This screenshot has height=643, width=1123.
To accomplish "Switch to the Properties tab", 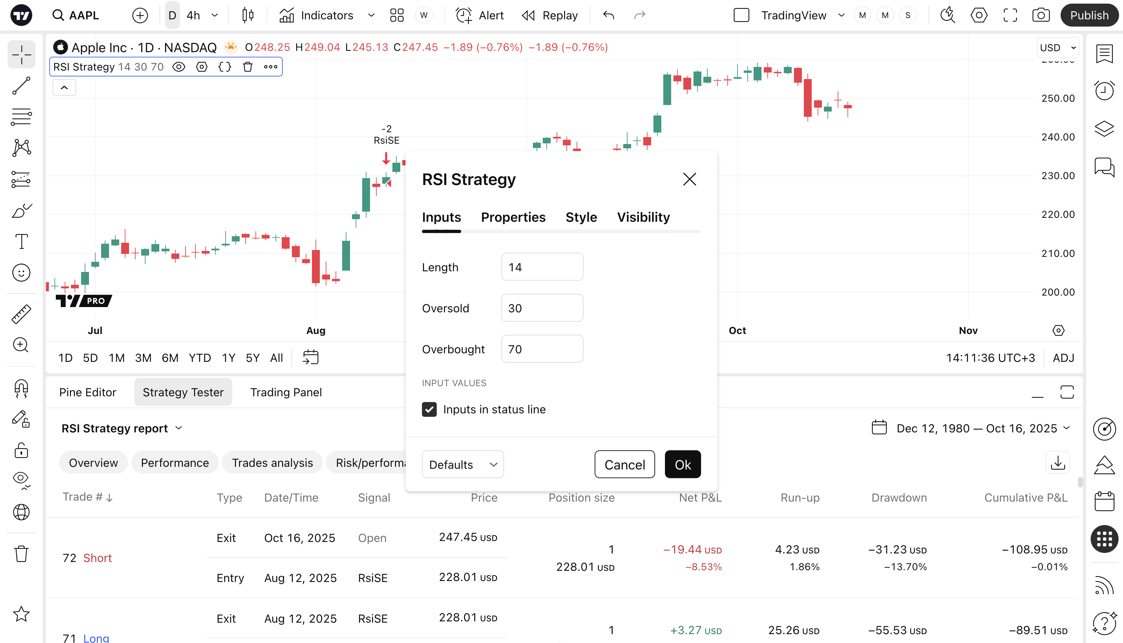I will 513,217.
